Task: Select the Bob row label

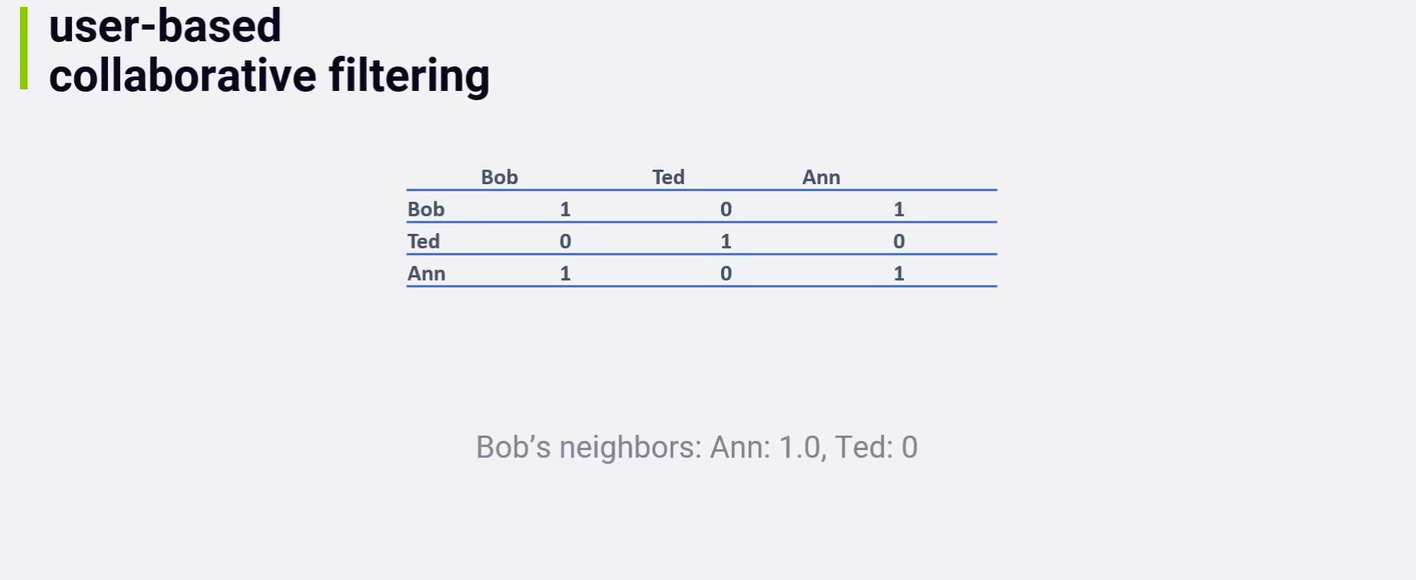Action: click(426, 209)
